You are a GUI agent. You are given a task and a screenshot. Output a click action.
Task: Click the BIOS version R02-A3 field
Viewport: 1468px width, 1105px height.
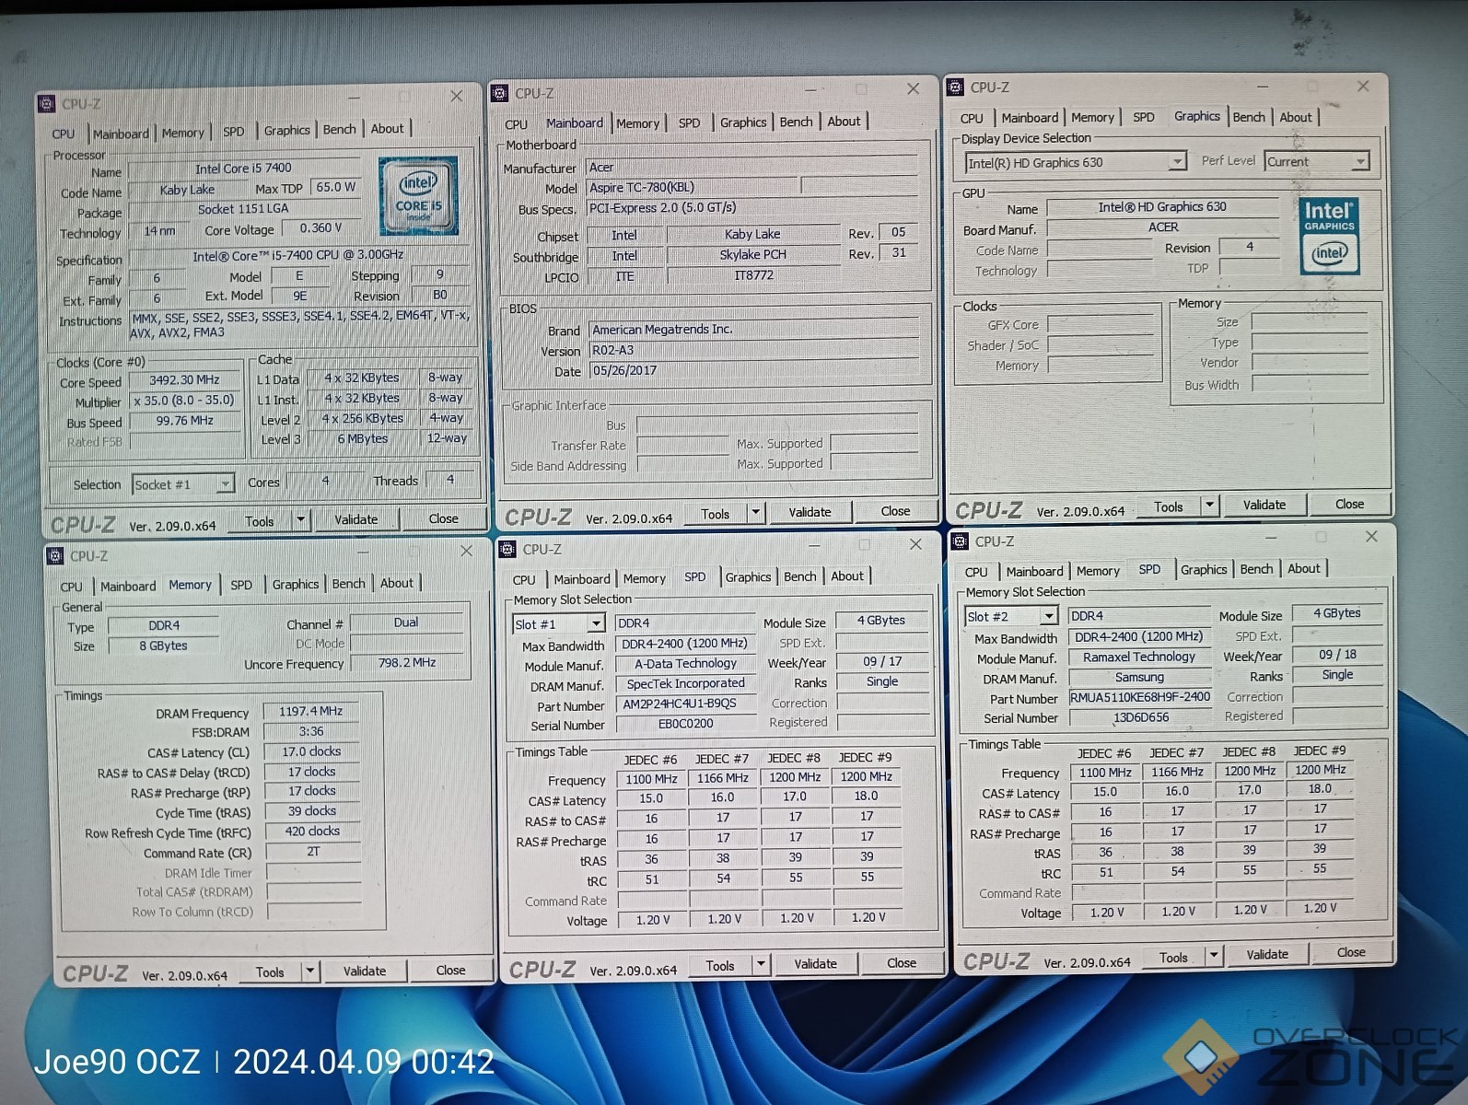click(x=752, y=350)
